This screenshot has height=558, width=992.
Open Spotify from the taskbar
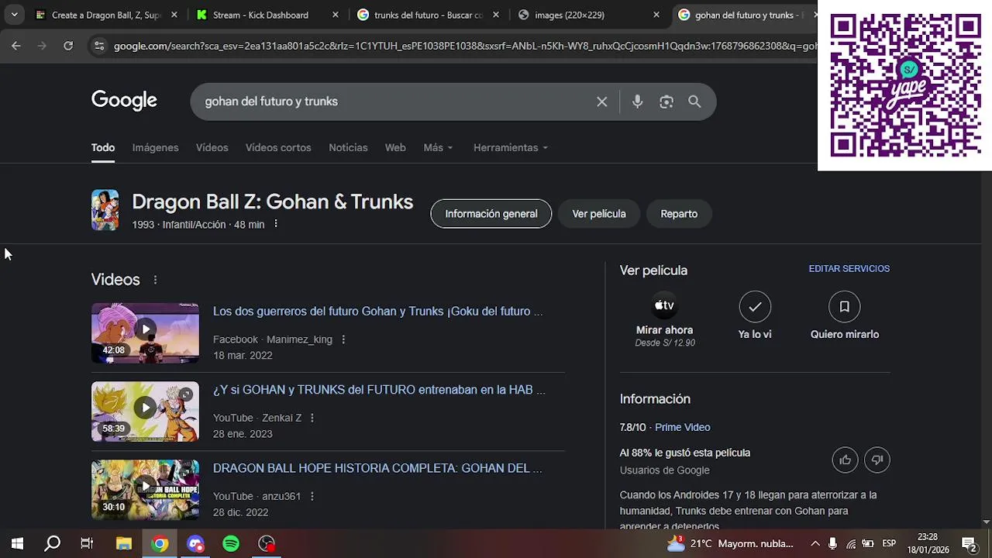point(231,544)
